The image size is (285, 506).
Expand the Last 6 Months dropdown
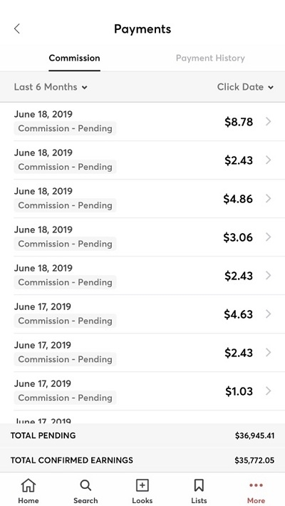(x=51, y=87)
